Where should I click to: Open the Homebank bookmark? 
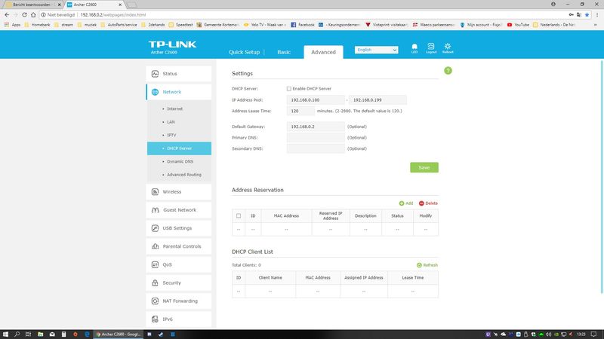(x=37, y=25)
